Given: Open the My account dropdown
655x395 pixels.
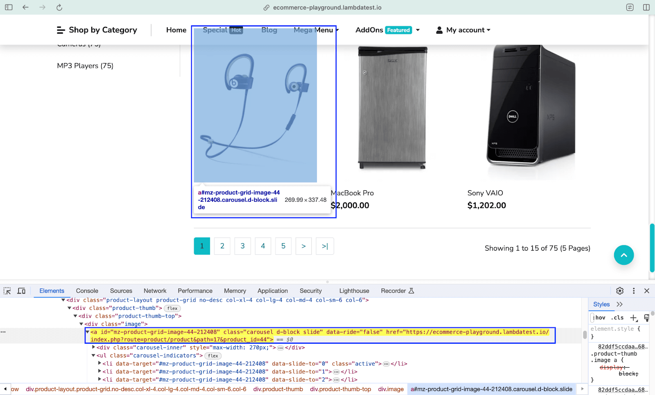Looking at the screenshot, I should click(x=463, y=30).
